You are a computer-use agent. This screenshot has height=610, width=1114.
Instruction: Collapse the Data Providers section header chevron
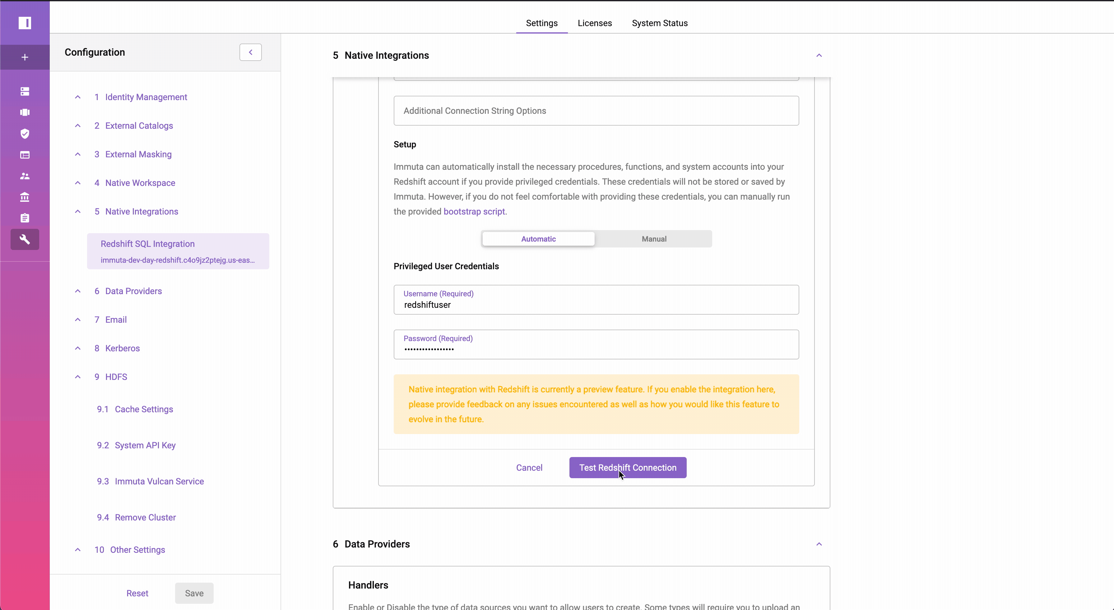[819, 544]
